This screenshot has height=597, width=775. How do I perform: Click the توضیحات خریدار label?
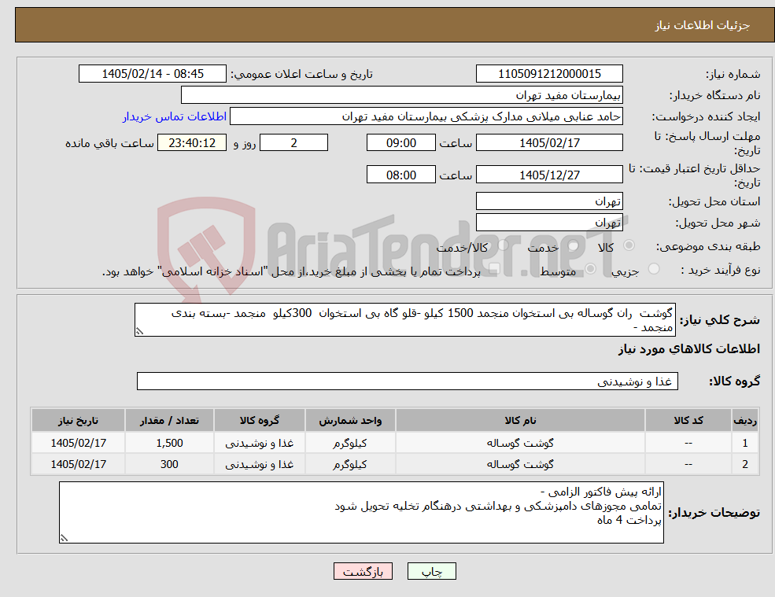(x=714, y=513)
